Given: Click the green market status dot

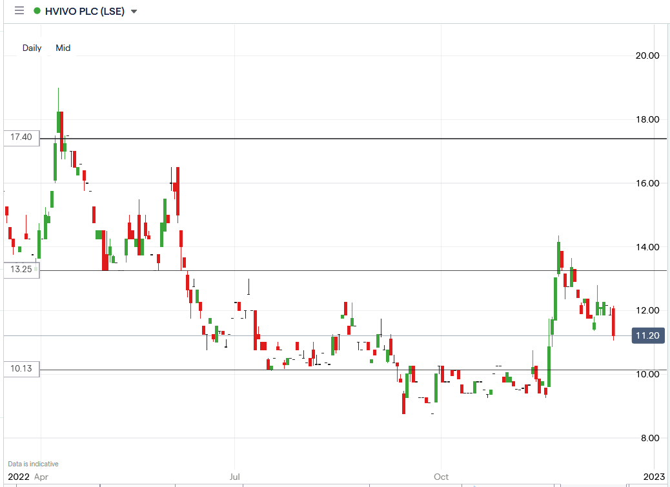Looking at the screenshot, I should [37, 11].
